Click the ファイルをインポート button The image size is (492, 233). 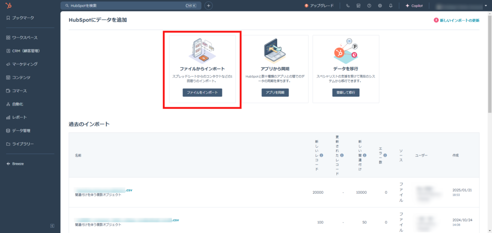point(202,93)
